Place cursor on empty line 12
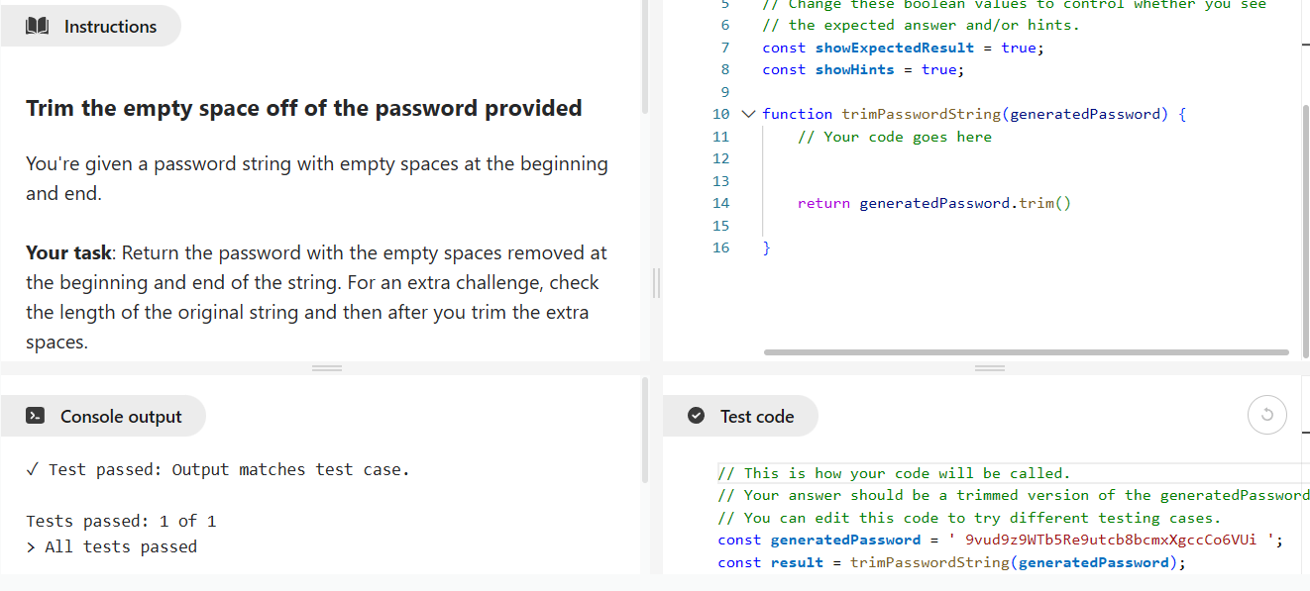The width and height of the screenshot is (1310, 591). pyautogui.click(x=892, y=158)
